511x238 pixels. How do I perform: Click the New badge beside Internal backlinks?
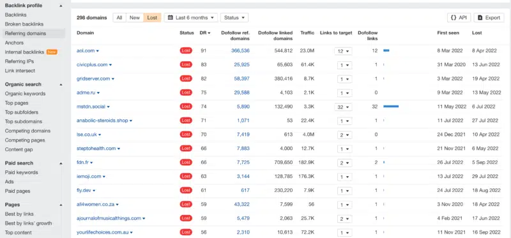coord(52,52)
